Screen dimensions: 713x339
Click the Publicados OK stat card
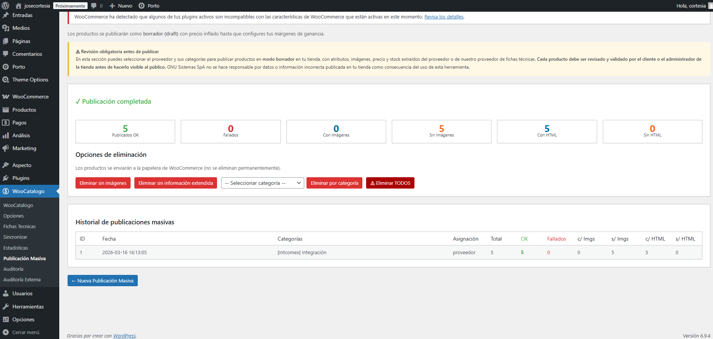point(125,132)
